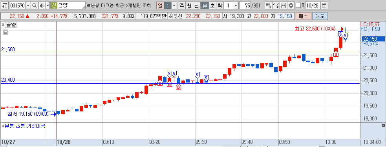Click the 매수 buy button

(x=303, y=16)
